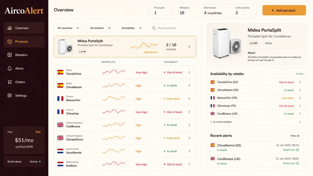Click In stock status for AircoWereld
The image size is (313, 176).
click(x=170, y=151)
